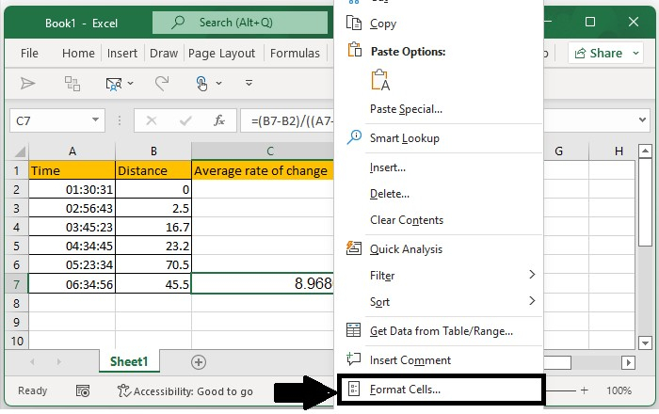
Task: Select column C header
Action: pos(263,151)
